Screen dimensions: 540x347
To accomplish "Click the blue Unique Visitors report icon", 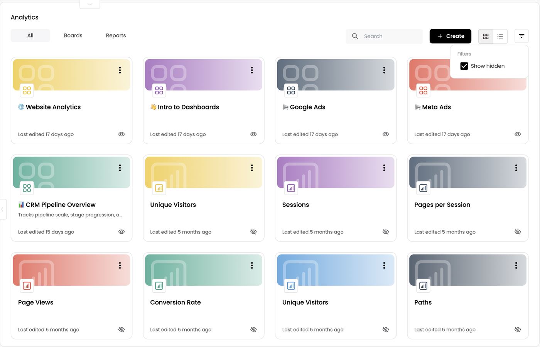I will click(291, 286).
